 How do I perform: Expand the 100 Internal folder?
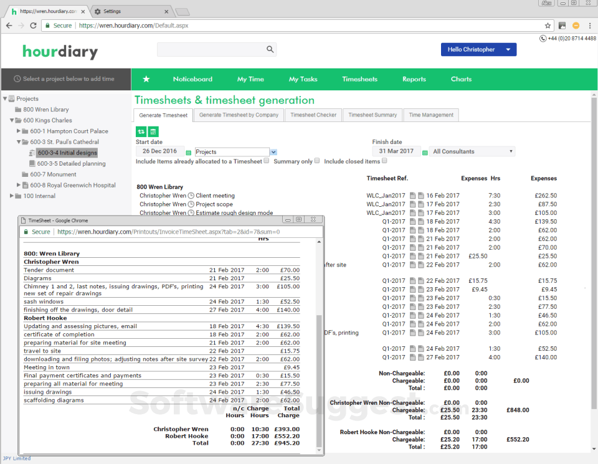12,196
